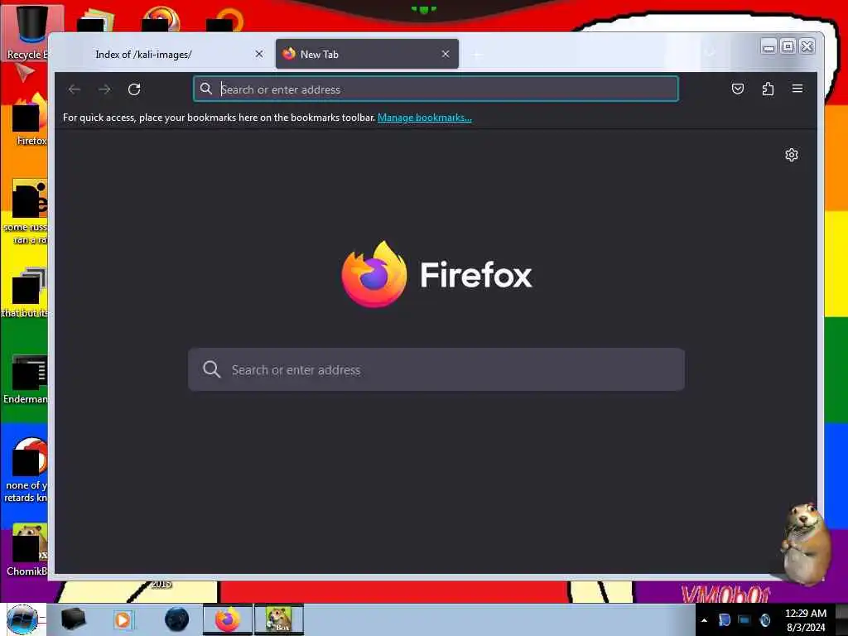
Task: Click the hamster figure on the desktop
Action: pos(807,542)
